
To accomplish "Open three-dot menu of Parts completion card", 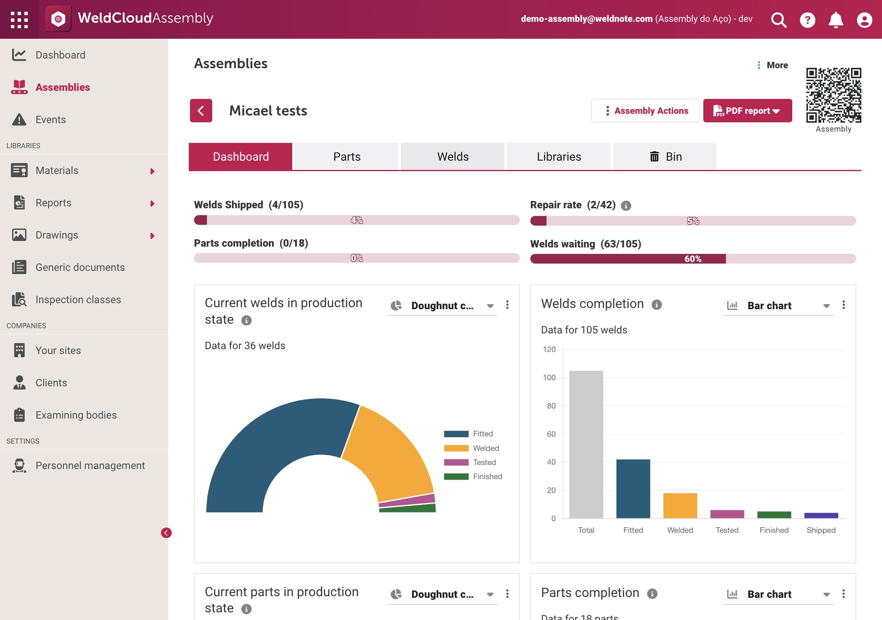I will [x=843, y=594].
